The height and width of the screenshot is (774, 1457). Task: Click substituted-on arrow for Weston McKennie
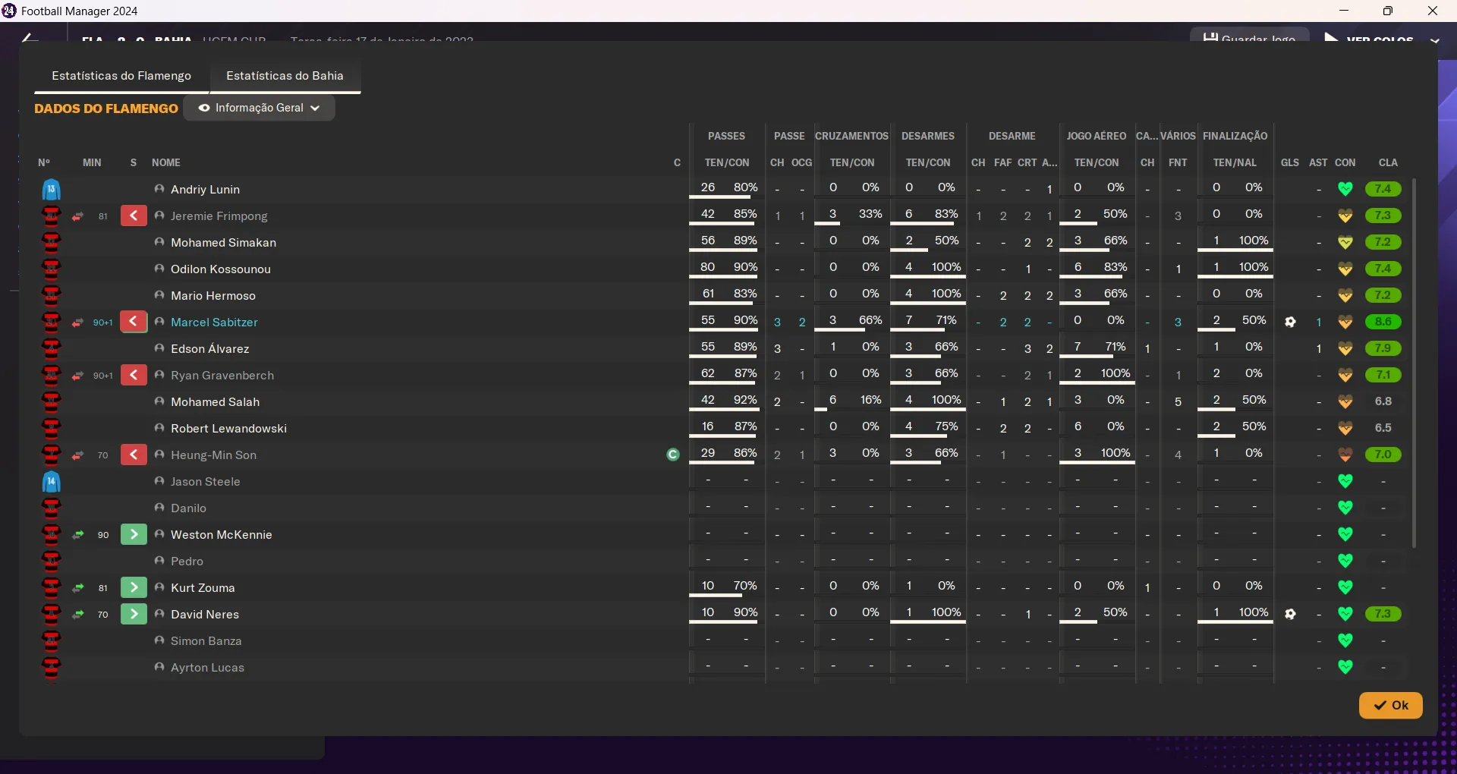point(134,535)
